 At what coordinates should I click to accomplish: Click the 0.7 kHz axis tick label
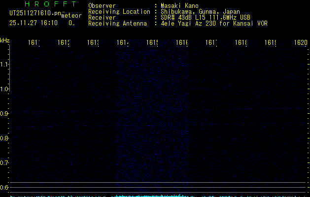click(4, 163)
